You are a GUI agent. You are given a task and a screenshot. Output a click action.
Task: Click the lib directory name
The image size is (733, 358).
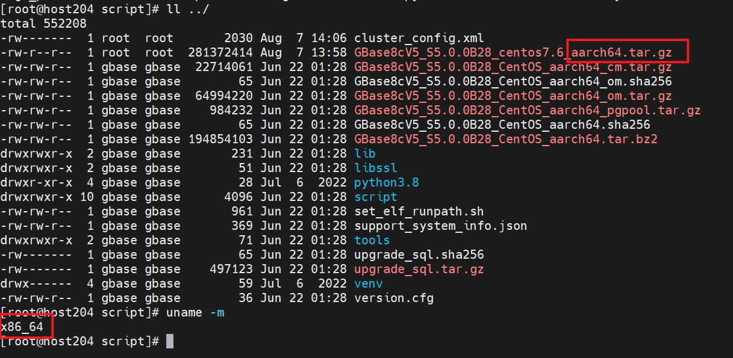365,153
